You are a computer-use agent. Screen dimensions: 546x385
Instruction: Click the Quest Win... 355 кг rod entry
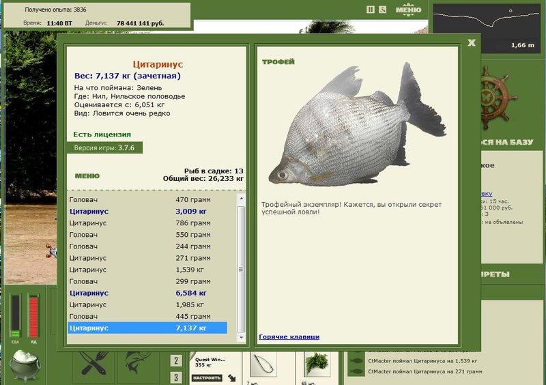210,362
